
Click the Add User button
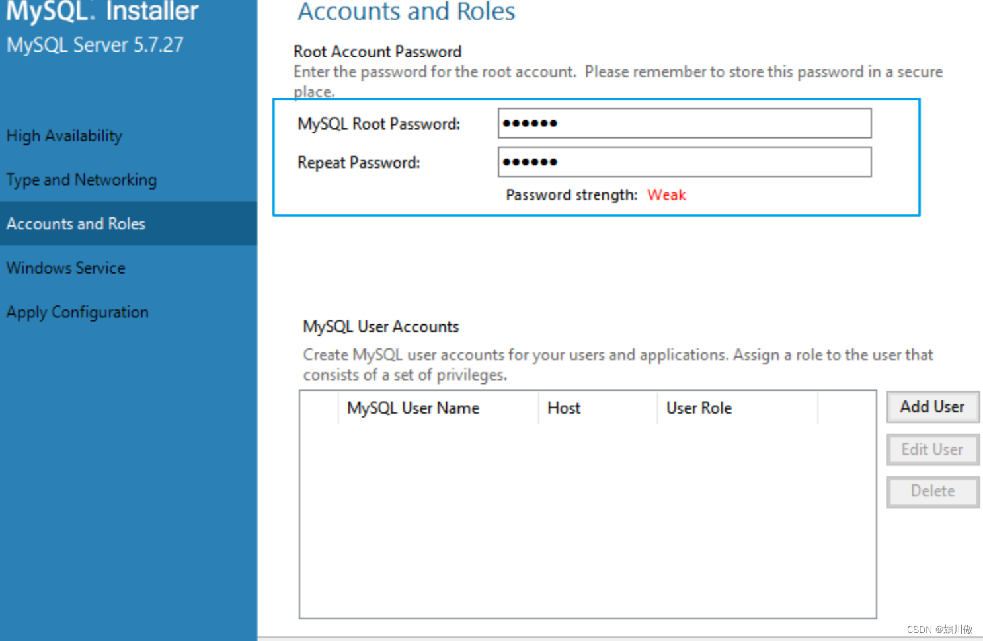pyautogui.click(x=933, y=407)
